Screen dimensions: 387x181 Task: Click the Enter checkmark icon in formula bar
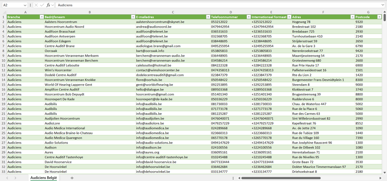point(42,5)
